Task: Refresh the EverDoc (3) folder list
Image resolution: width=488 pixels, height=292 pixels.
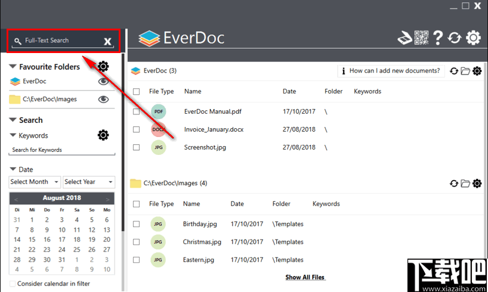Action: click(454, 71)
